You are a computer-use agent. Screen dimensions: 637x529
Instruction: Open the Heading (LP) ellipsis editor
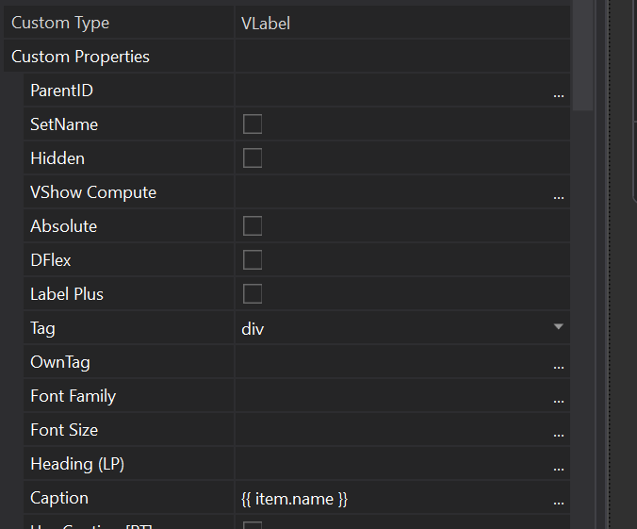pos(559,465)
